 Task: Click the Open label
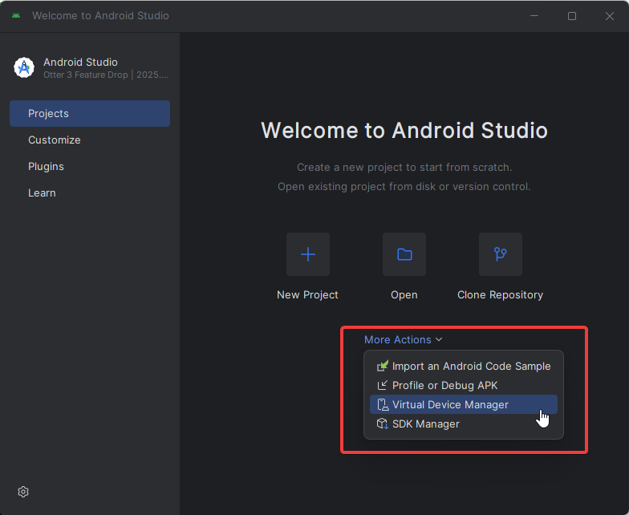pyautogui.click(x=404, y=295)
